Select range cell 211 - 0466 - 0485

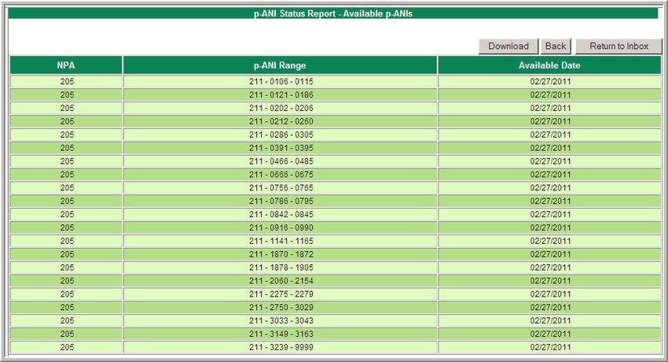point(281,161)
